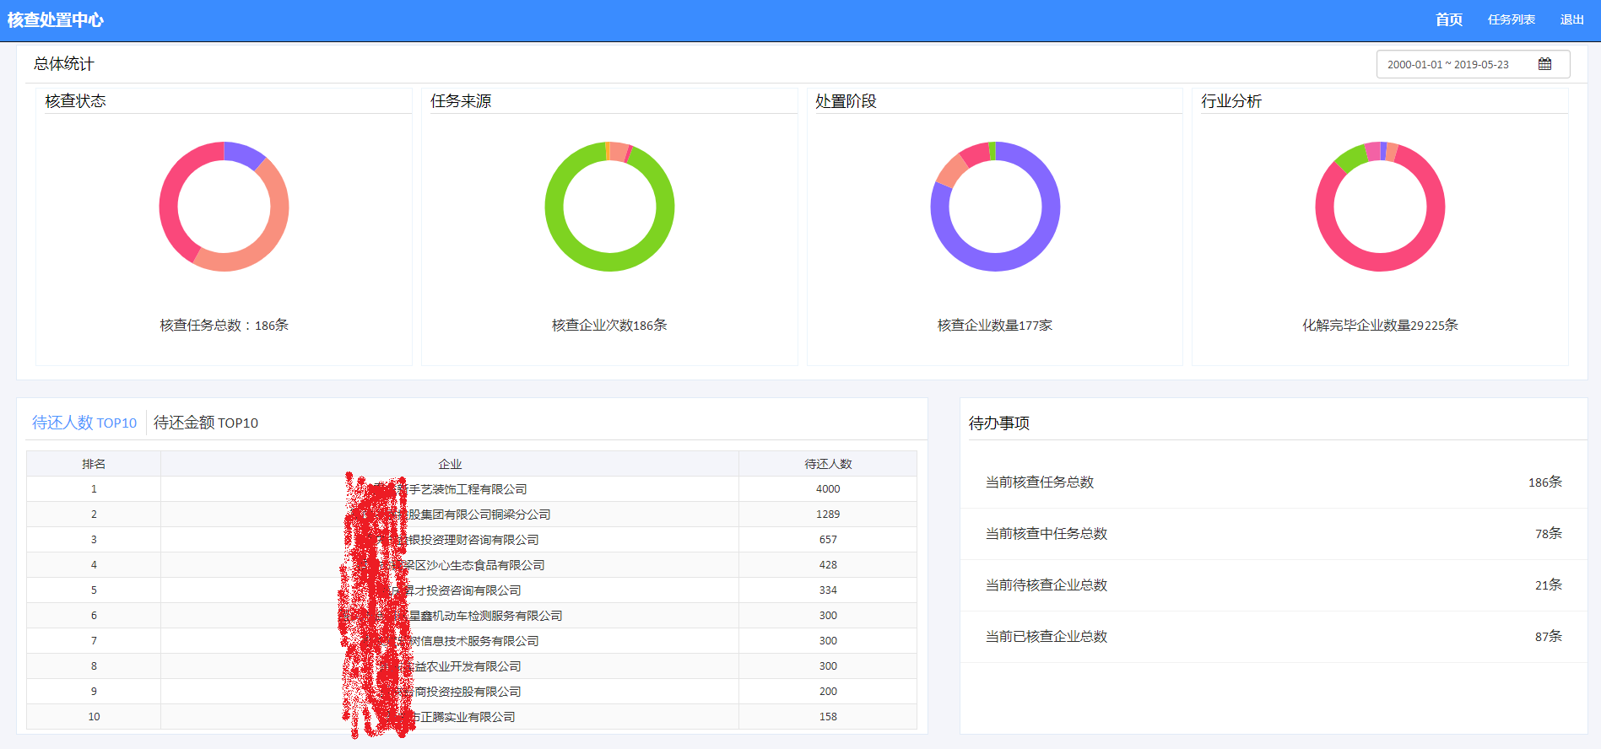Image resolution: width=1601 pixels, height=749 pixels.
Task: Select the 当前核查中任务总数 todo row
Action: tap(1273, 534)
